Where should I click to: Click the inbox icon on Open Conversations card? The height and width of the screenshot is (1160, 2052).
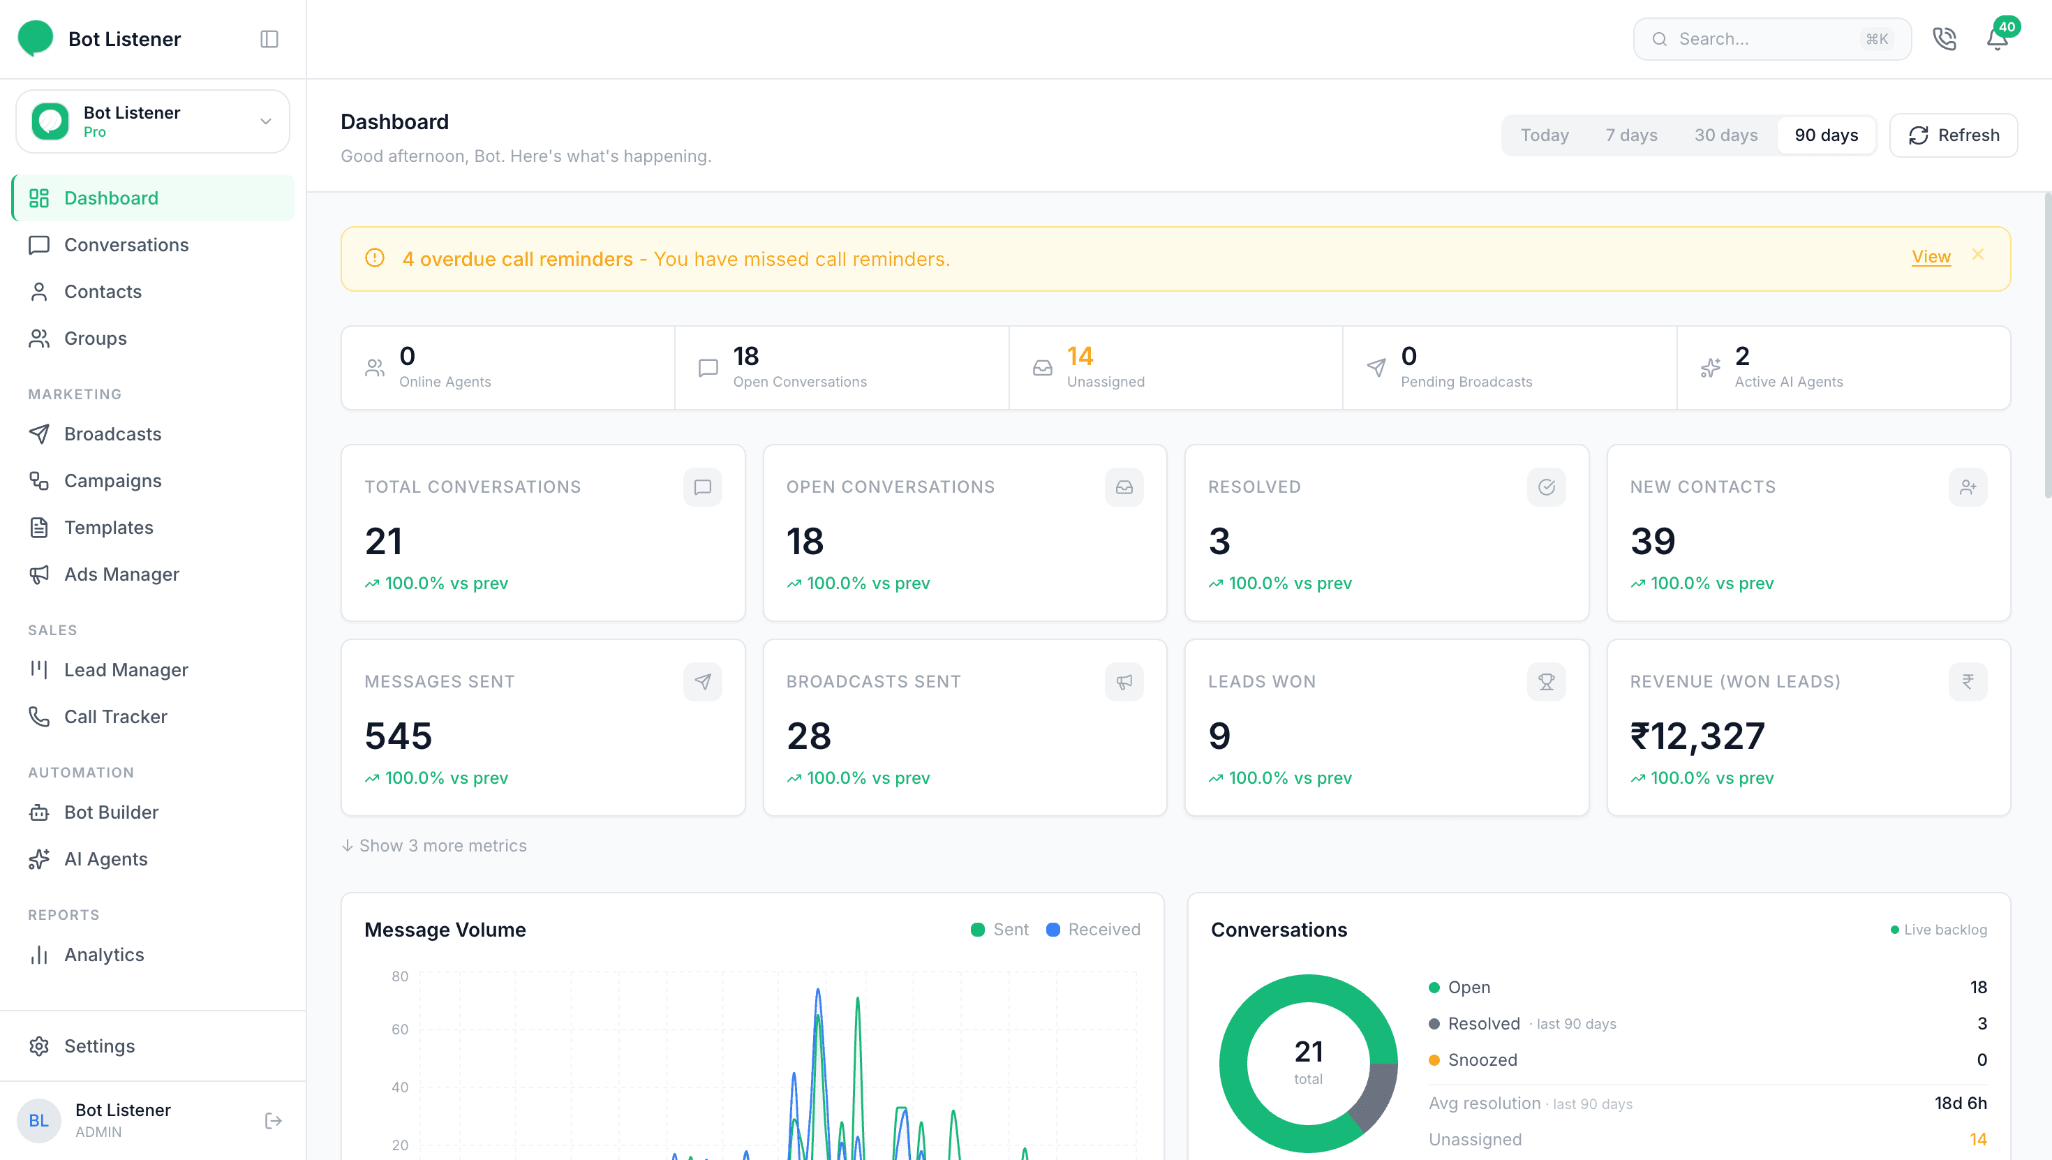1124,486
